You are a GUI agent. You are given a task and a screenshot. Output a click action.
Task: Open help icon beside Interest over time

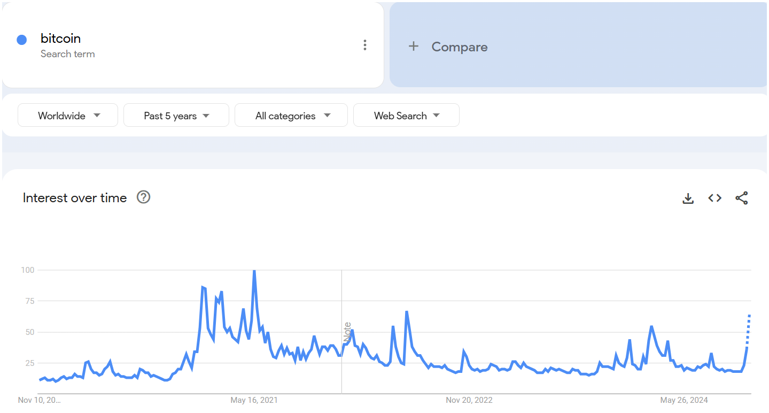click(143, 197)
